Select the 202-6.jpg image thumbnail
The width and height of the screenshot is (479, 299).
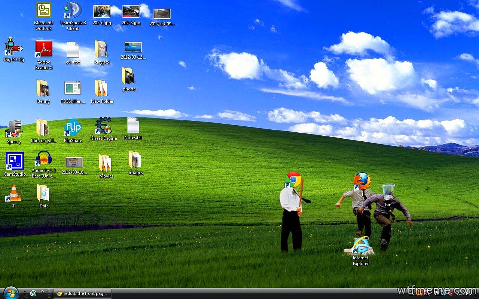pos(102,11)
